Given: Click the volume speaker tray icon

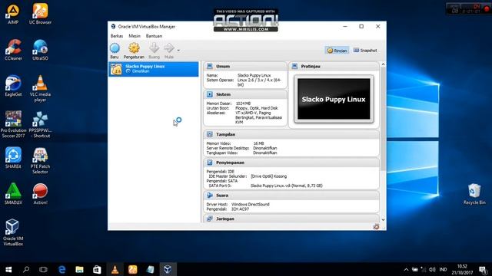Looking at the screenshot, I should (432, 269).
